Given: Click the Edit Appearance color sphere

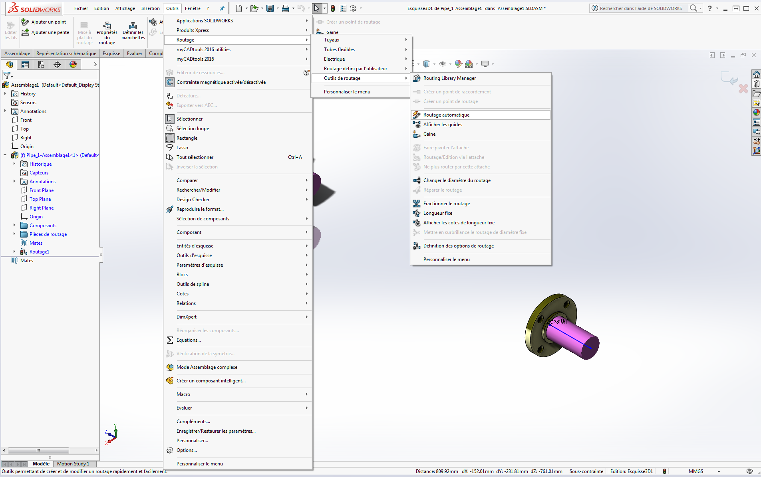Looking at the screenshot, I should 459,64.
